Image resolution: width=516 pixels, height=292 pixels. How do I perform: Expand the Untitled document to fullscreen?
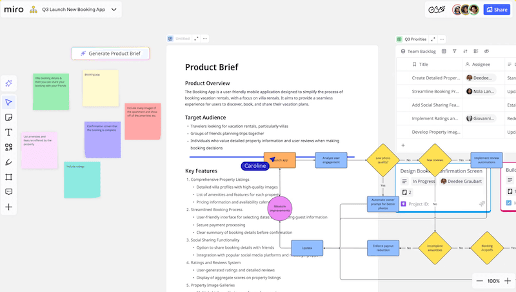197,39
